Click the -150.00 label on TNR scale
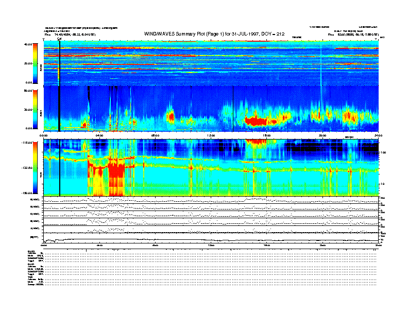 (x=27, y=193)
